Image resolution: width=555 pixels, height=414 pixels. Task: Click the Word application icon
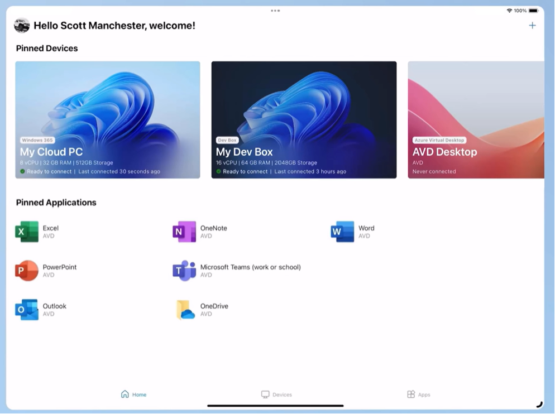pos(342,232)
